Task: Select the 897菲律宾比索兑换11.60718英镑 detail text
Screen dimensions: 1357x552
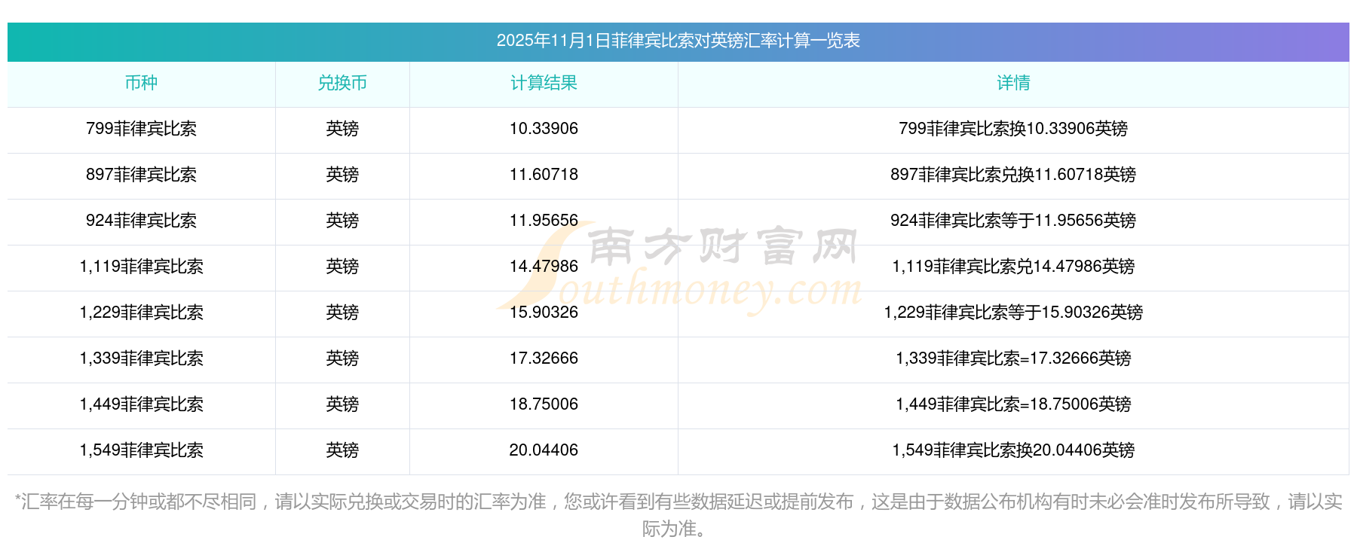Action: 1013,175
